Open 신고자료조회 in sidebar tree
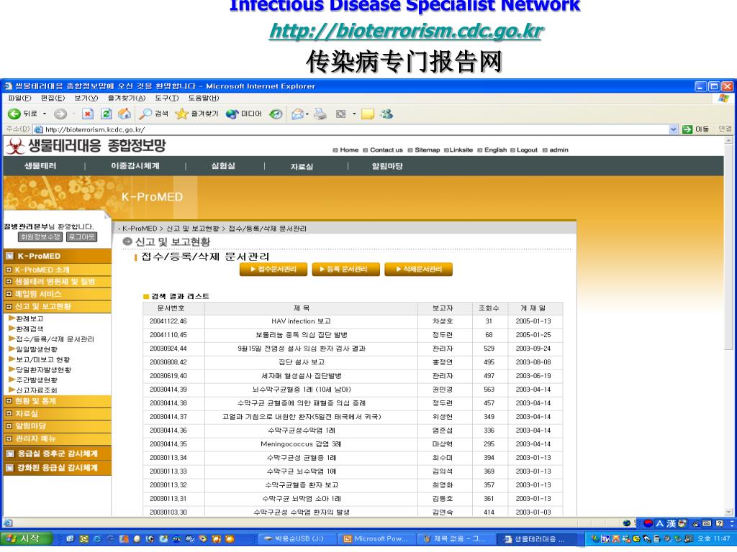This screenshot has height=552, width=737. [37, 390]
